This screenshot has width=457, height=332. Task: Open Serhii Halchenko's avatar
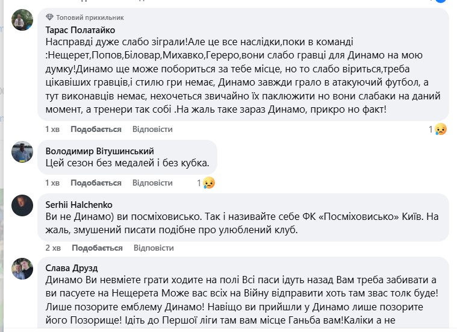[x=22, y=205]
